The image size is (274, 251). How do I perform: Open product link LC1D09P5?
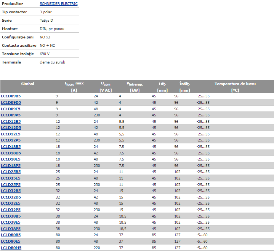[x=11, y=115]
